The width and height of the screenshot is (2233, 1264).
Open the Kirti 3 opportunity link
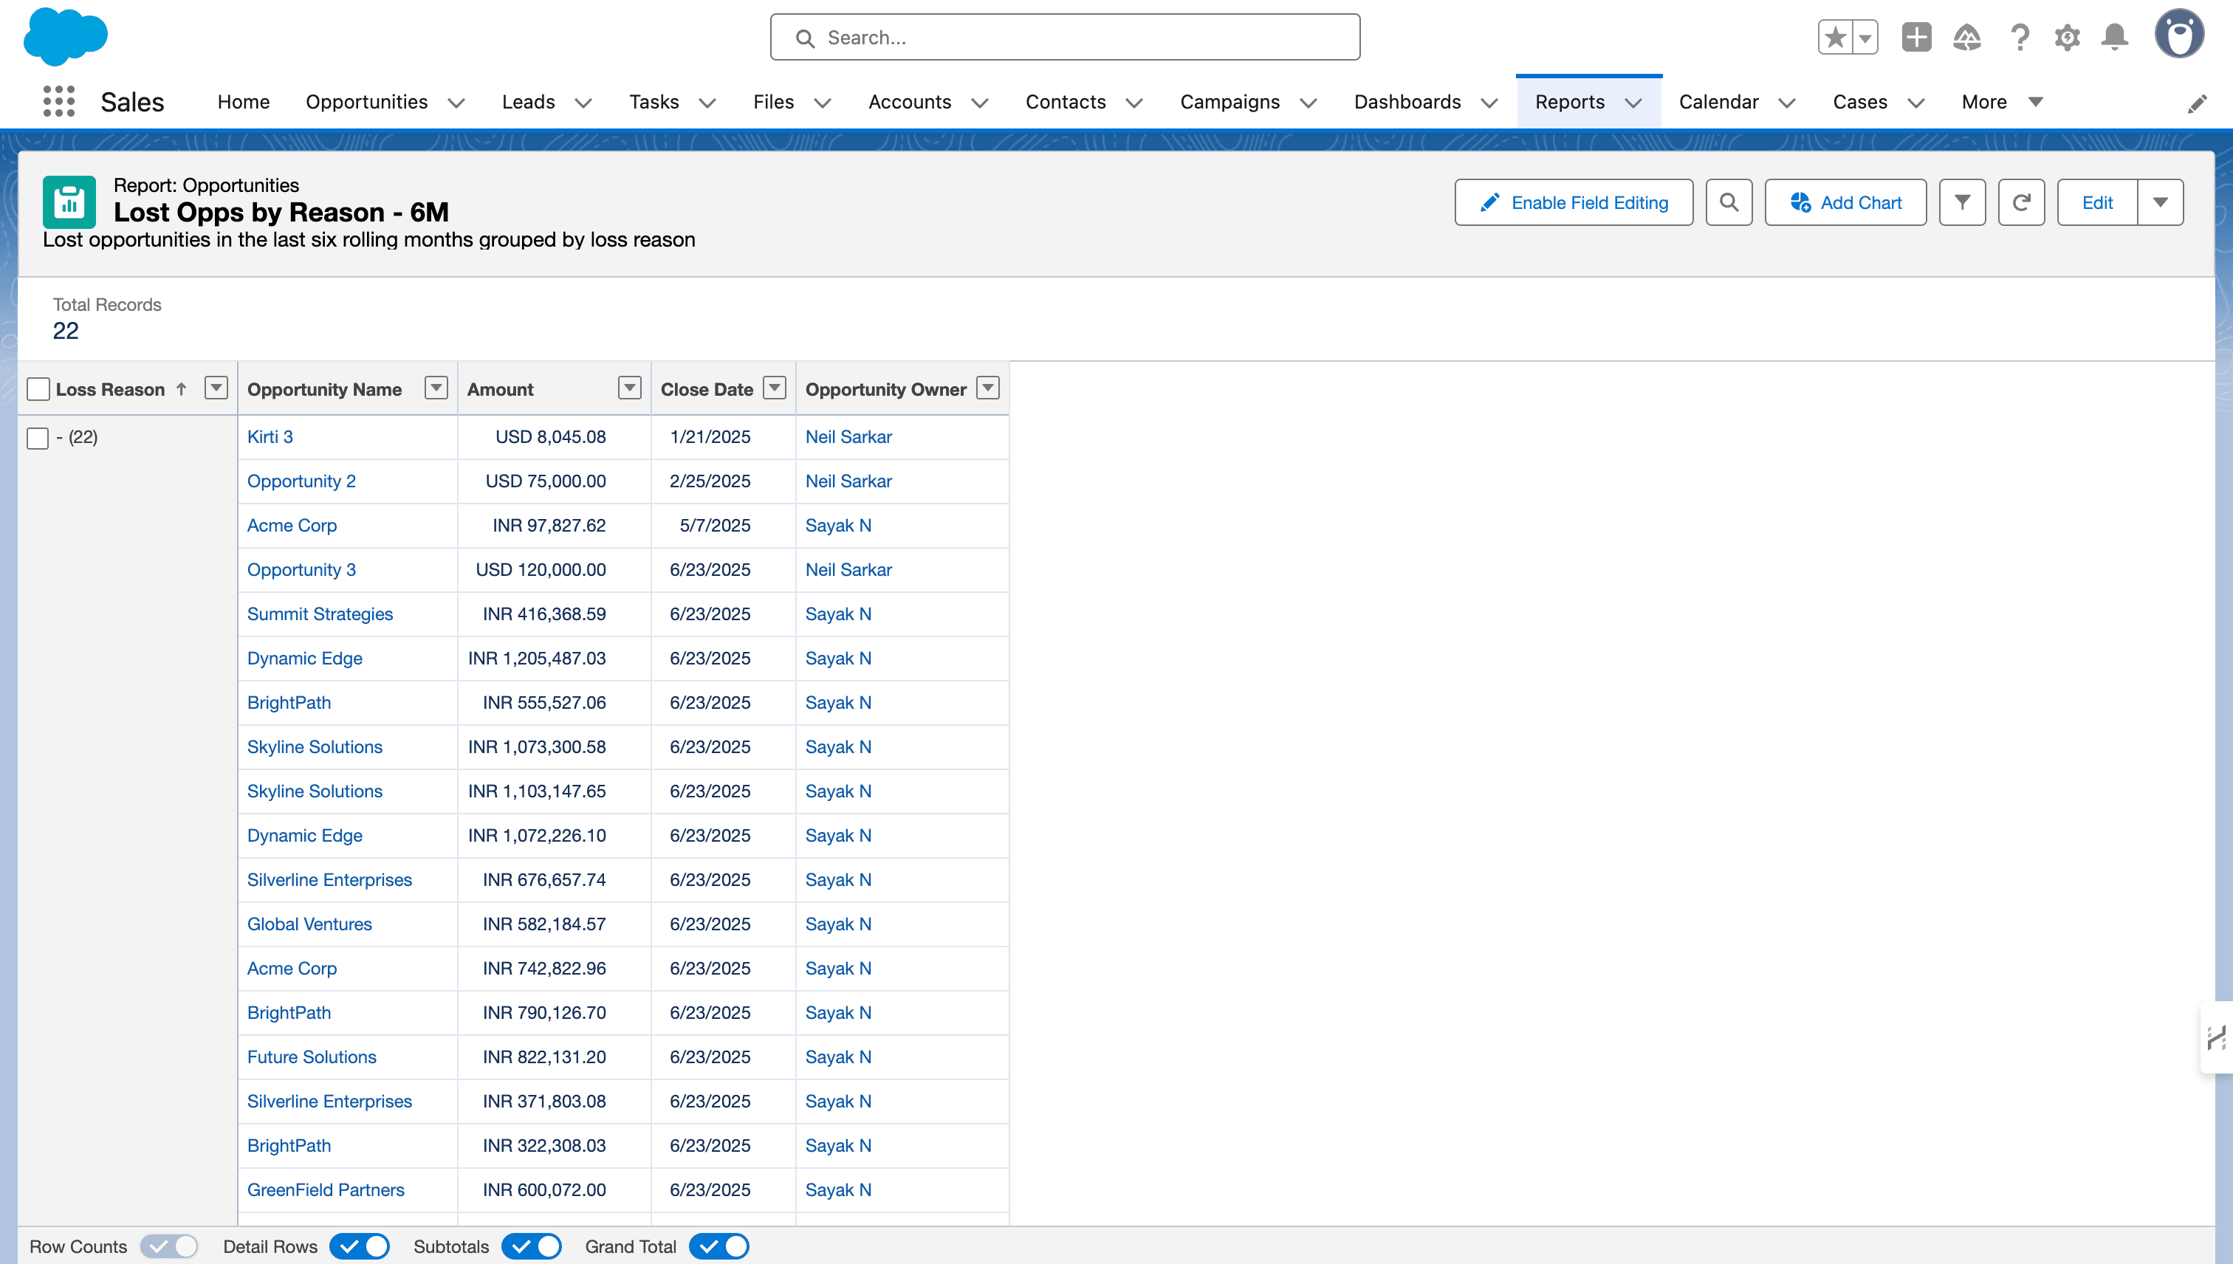pyautogui.click(x=270, y=436)
